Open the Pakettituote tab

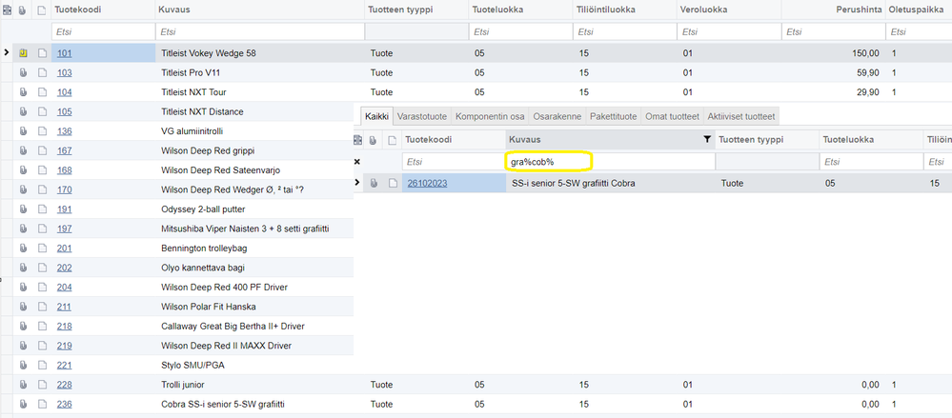click(613, 116)
